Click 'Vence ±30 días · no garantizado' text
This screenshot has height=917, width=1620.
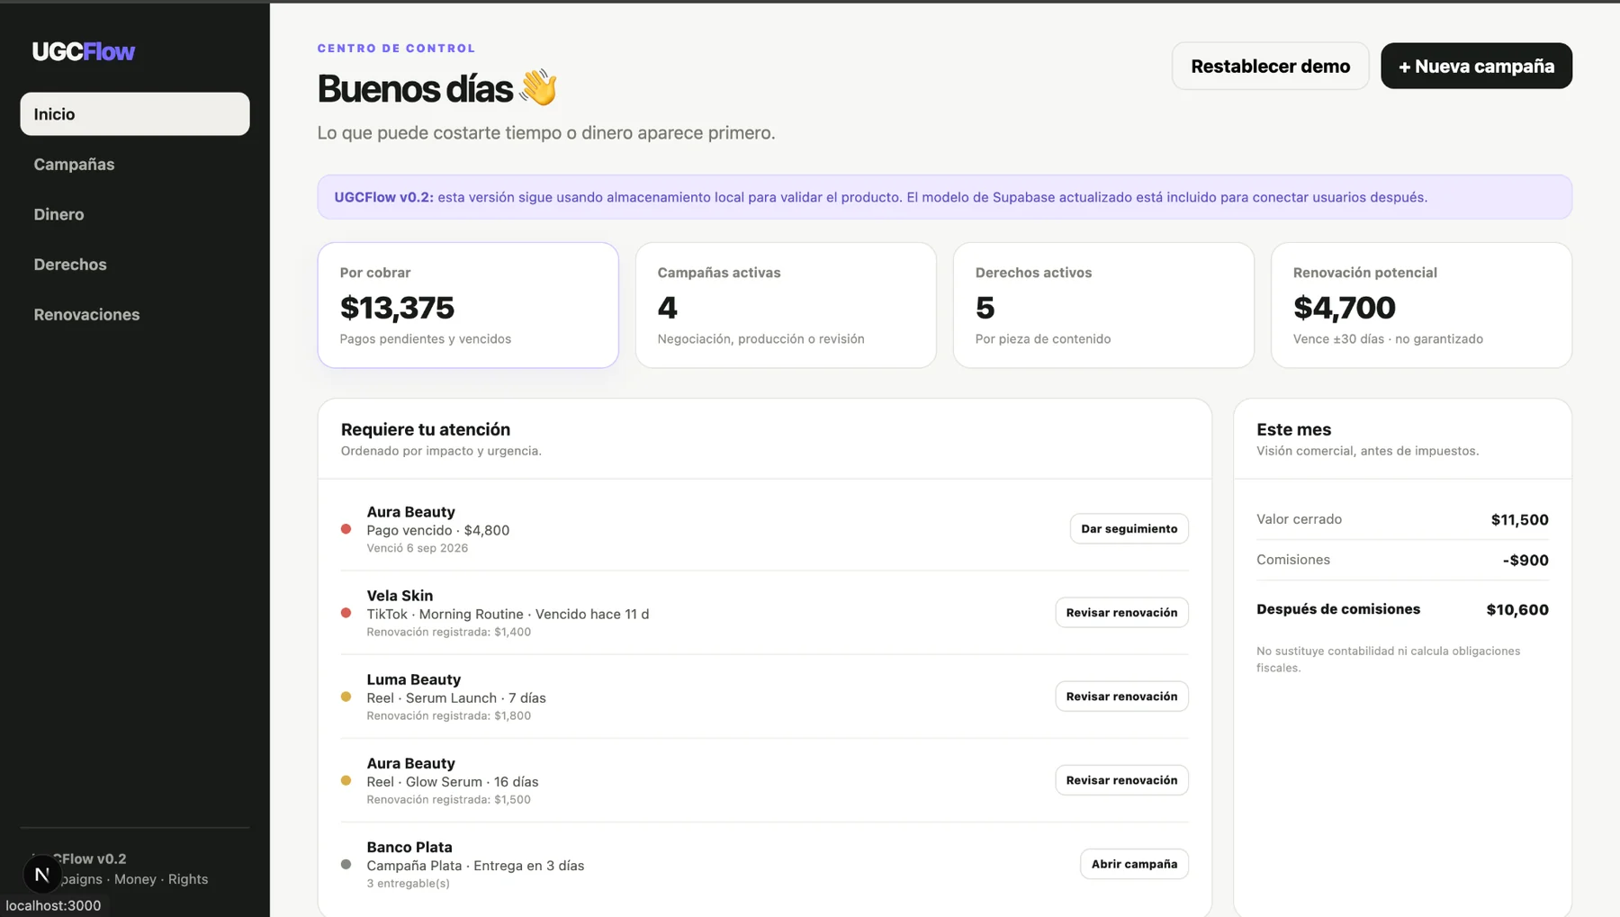click(1388, 338)
